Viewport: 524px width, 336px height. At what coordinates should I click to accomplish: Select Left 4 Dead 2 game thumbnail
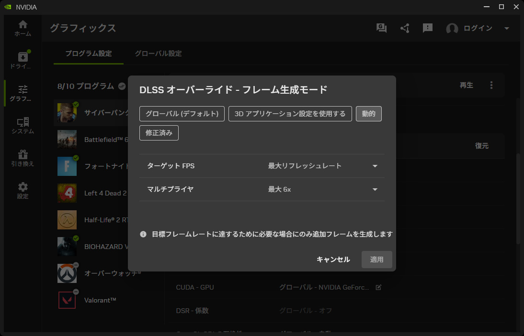(67, 193)
